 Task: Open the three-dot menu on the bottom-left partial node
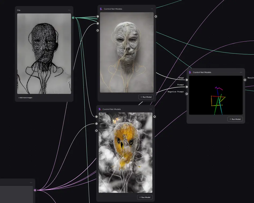coord(31,183)
